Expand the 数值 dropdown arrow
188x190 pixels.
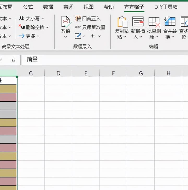point(66,37)
